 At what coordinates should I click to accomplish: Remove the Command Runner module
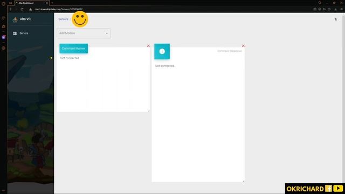[148, 46]
